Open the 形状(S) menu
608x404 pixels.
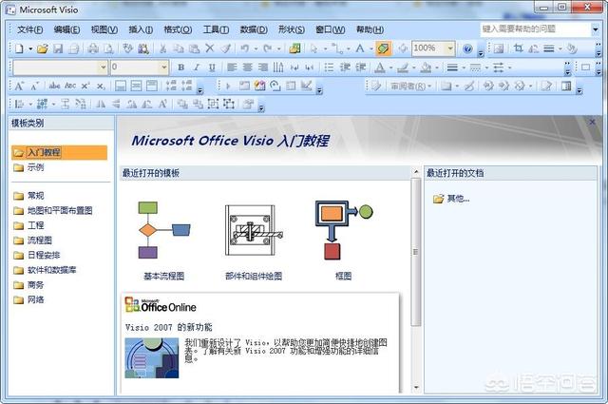[x=292, y=29]
